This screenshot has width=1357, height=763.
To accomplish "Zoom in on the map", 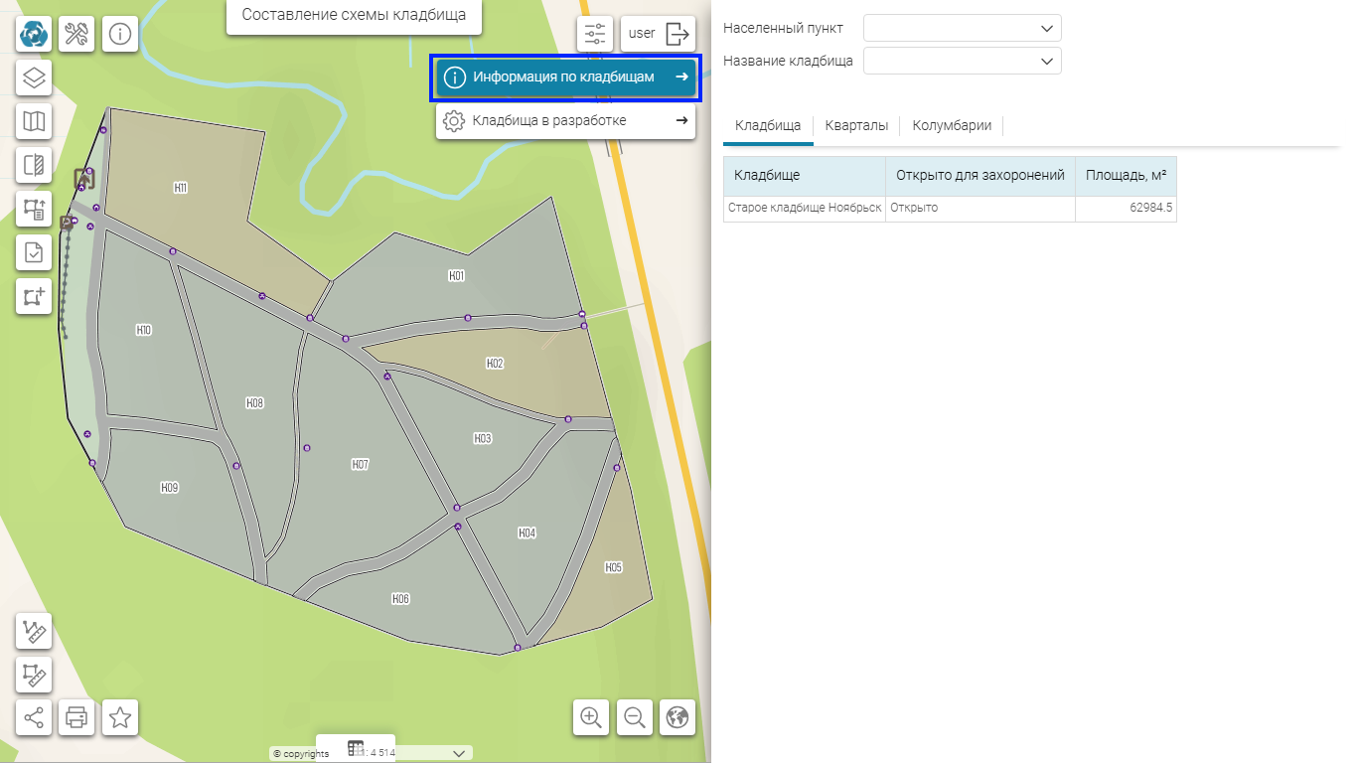I will point(591,717).
